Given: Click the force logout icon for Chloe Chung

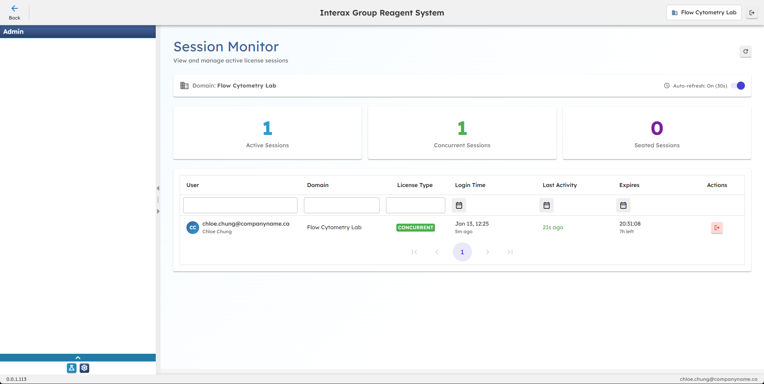Looking at the screenshot, I should [717, 228].
